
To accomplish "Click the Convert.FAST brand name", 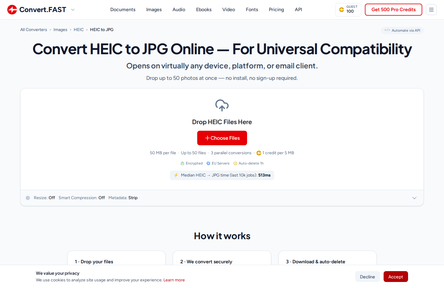I will click(43, 10).
